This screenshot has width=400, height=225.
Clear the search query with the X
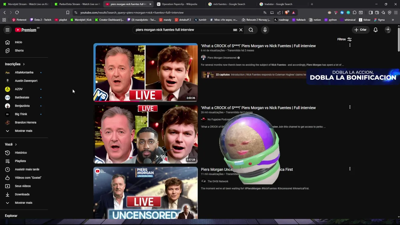coord(241,30)
